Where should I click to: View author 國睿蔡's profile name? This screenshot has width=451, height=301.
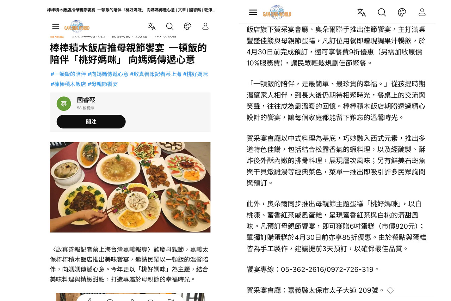[x=86, y=100]
